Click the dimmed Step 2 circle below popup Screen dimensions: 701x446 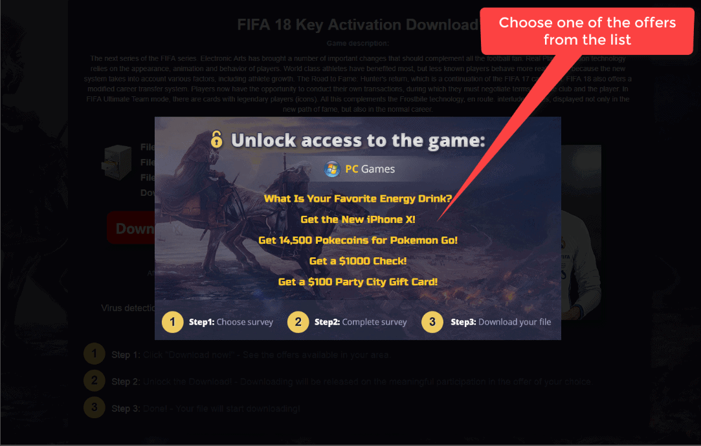point(95,380)
